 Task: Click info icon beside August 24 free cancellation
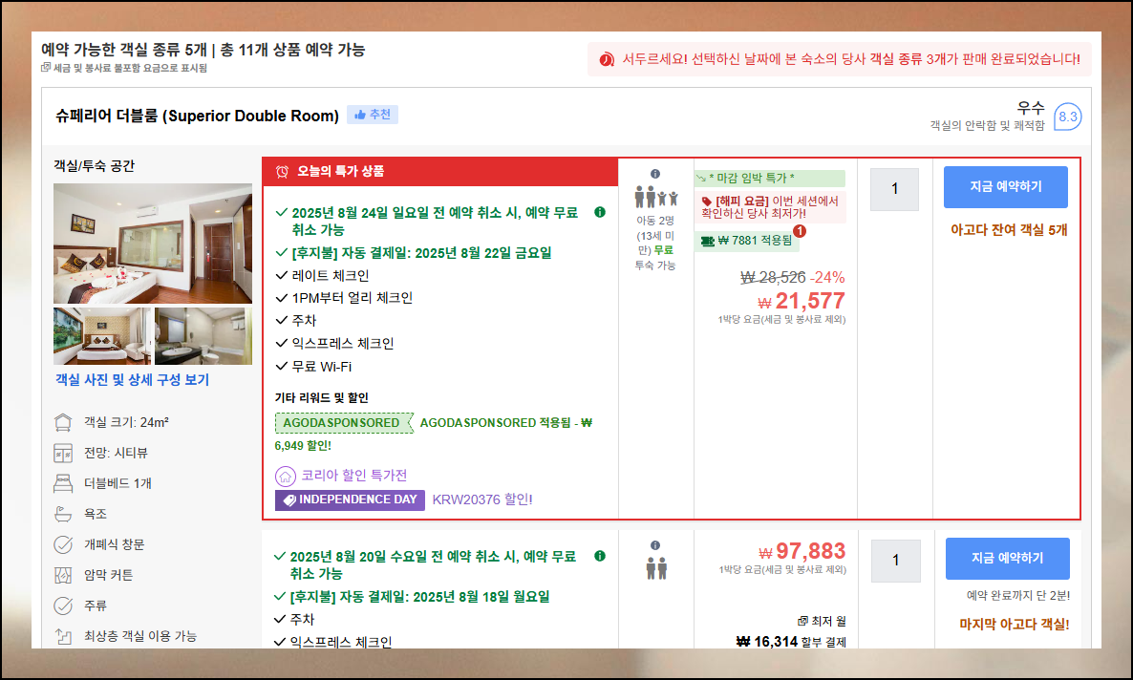(600, 212)
